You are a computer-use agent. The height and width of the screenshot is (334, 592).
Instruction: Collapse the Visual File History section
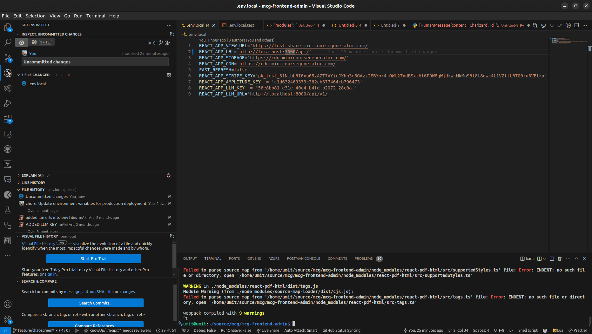18,236
